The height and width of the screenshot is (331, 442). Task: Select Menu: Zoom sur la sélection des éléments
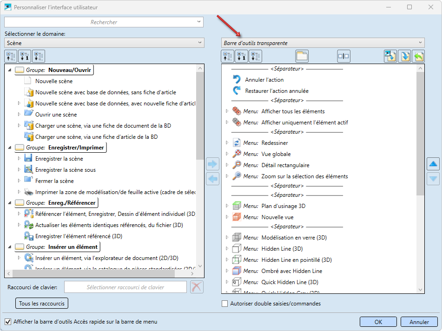(296, 176)
